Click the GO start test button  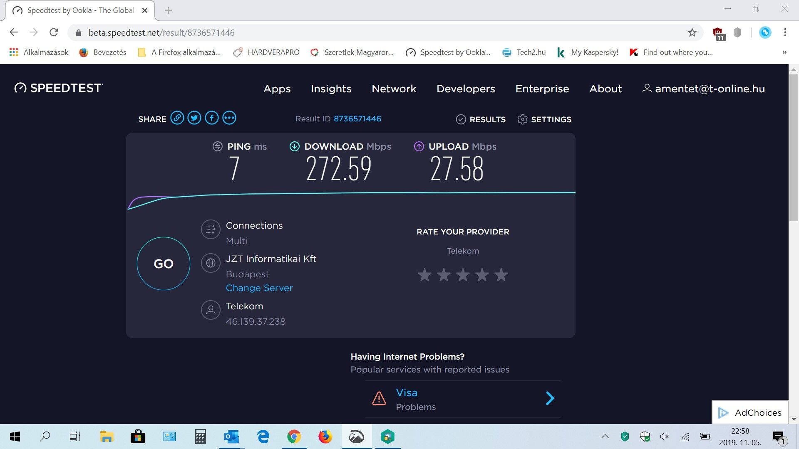point(164,264)
